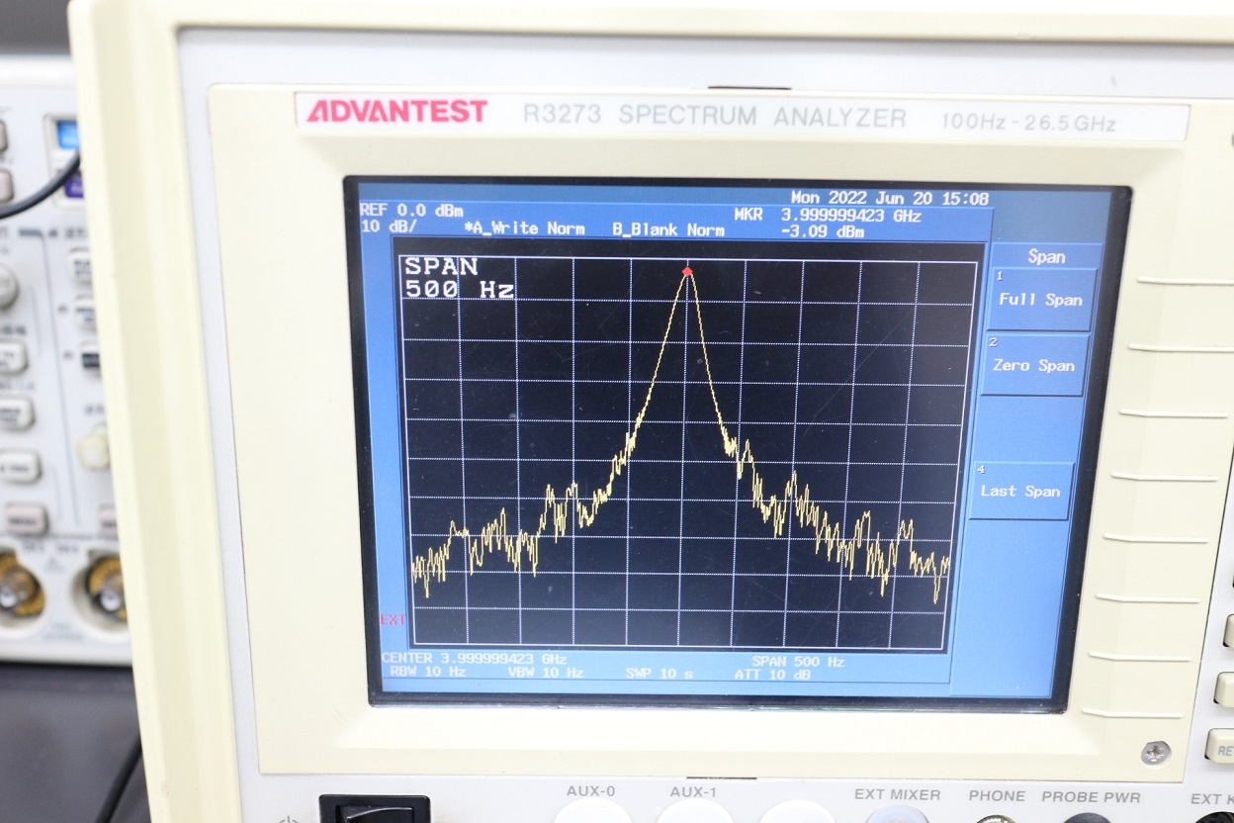
Task: Click the AUX-1 port
Action: (x=693, y=812)
